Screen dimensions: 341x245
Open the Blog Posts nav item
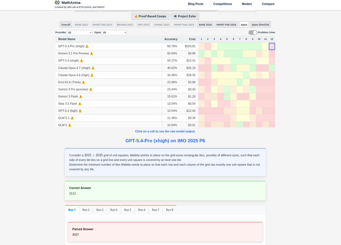[x=196, y=4]
